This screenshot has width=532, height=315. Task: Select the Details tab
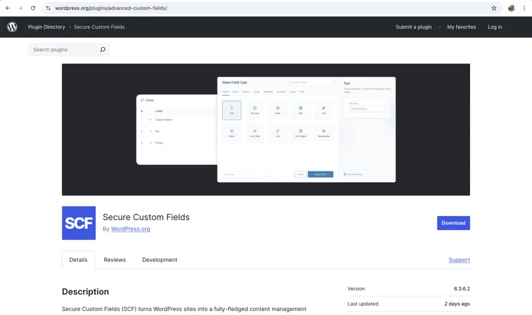pyautogui.click(x=78, y=260)
